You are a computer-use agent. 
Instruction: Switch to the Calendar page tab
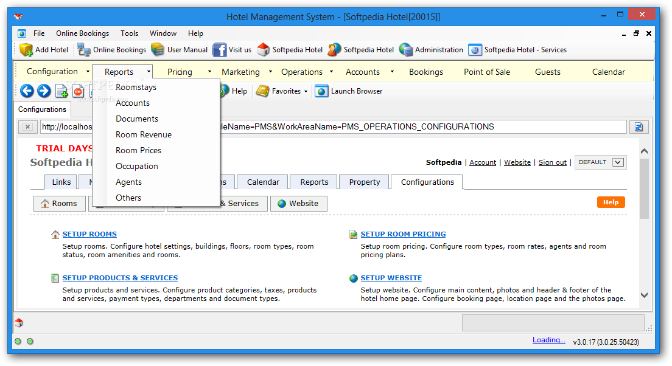pos(263,182)
